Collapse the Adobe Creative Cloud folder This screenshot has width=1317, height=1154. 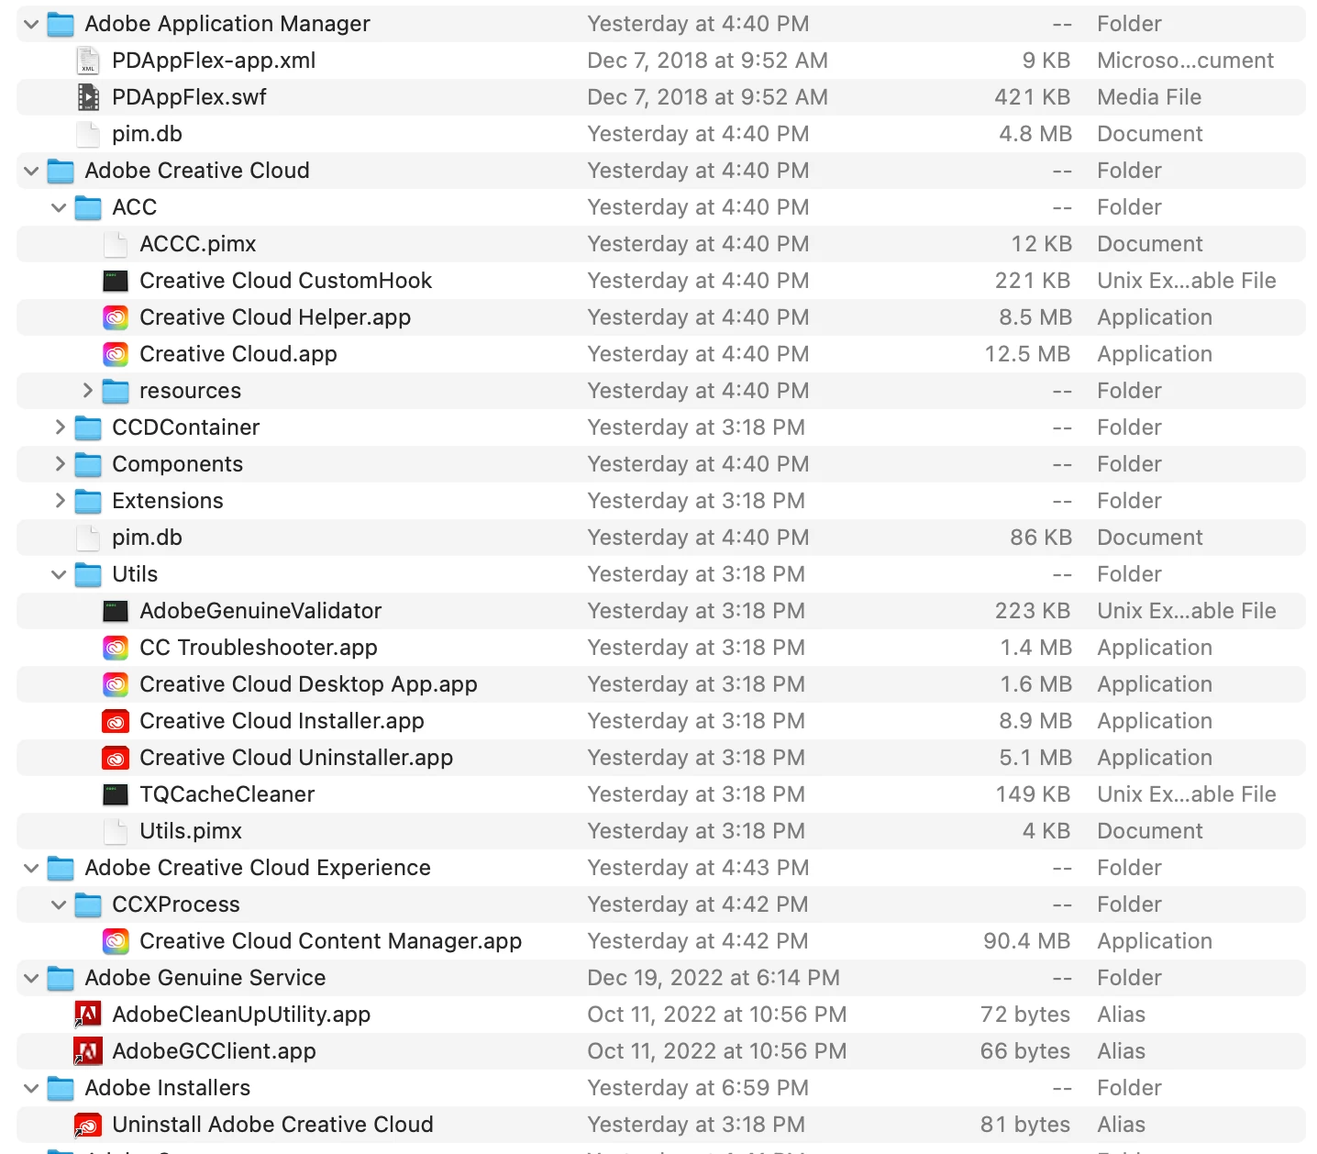31,171
